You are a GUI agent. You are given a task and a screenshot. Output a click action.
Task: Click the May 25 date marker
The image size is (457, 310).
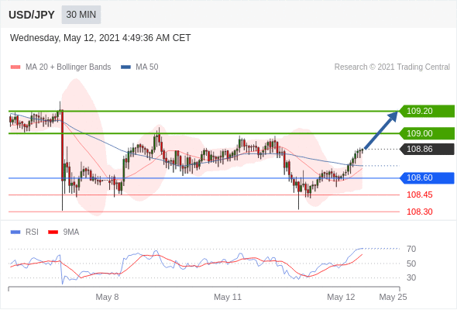tap(393, 297)
